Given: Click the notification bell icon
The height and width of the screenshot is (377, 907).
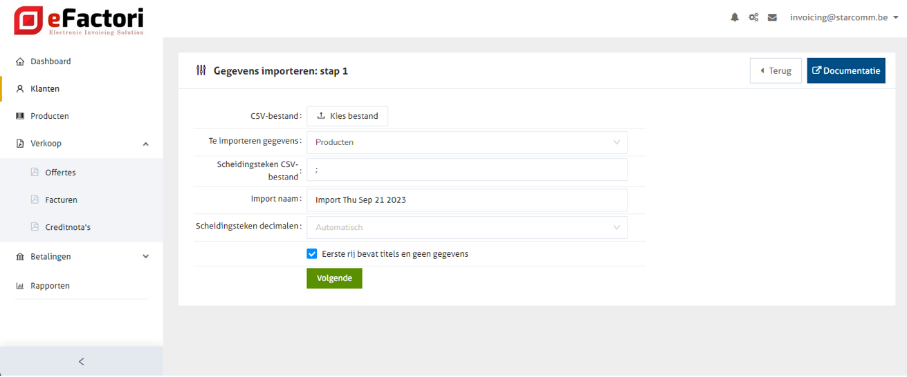Looking at the screenshot, I should (x=735, y=17).
